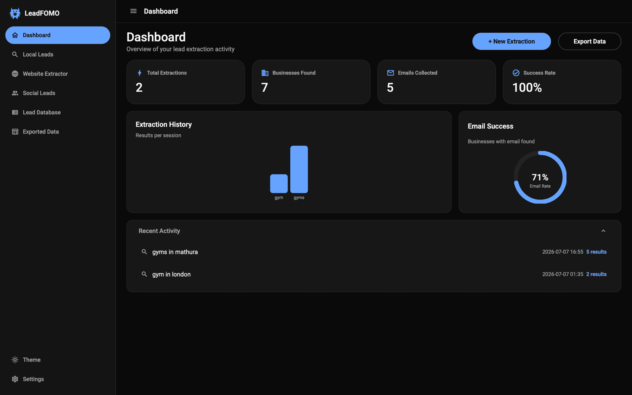Click the Social Leads people icon
632x395 pixels.
[15, 93]
